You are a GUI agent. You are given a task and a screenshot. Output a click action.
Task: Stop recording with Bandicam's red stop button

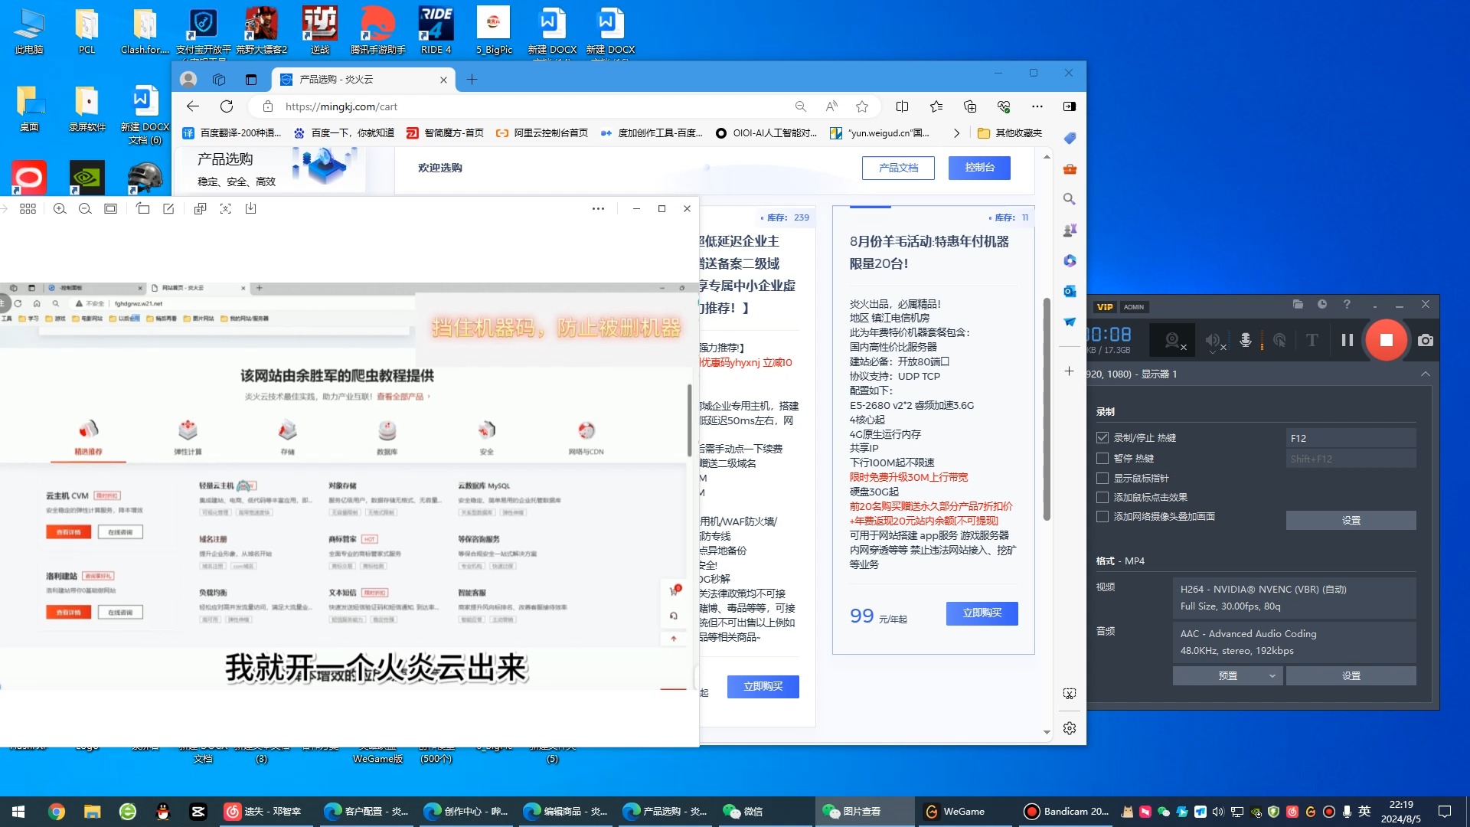pos(1386,340)
